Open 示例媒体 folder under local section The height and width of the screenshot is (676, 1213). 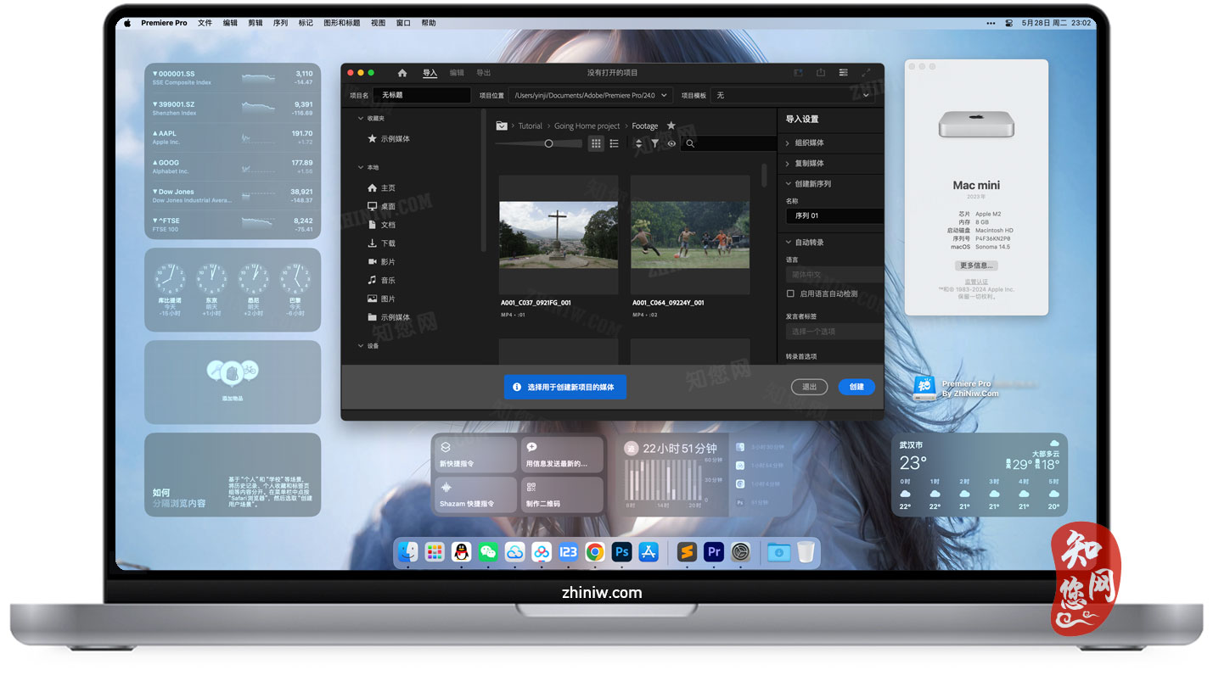[388, 317]
